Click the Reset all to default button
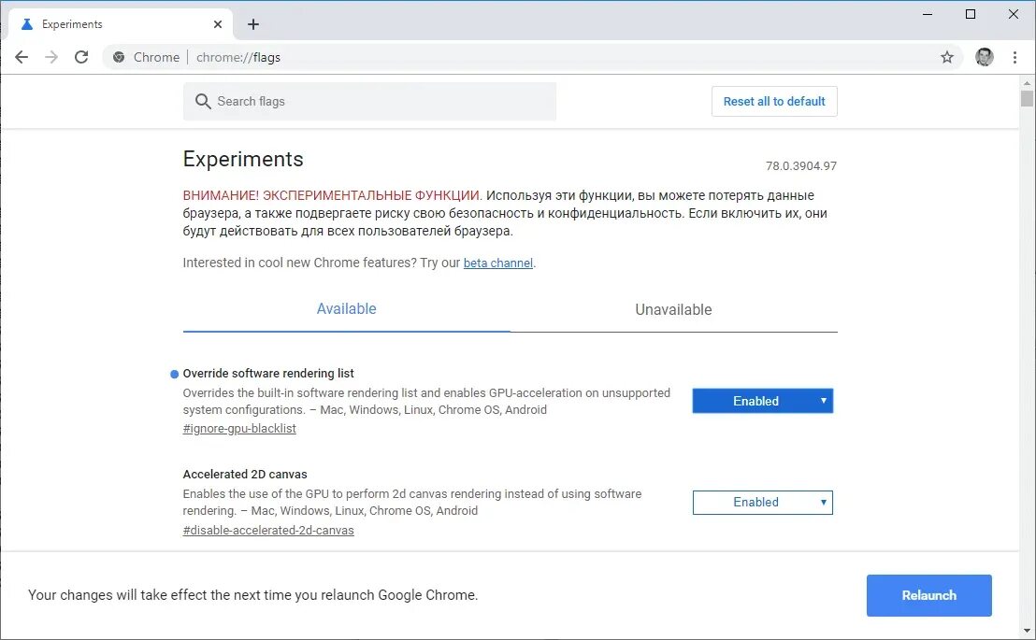This screenshot has height=640, width=1036. [x=774, y=101]
